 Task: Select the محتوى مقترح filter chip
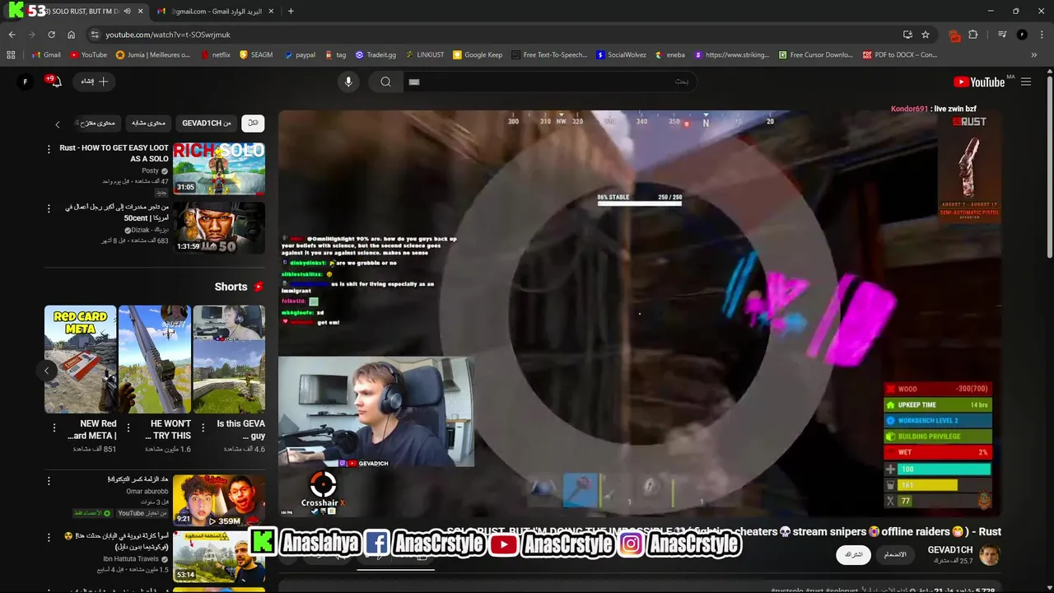point(96,123)
